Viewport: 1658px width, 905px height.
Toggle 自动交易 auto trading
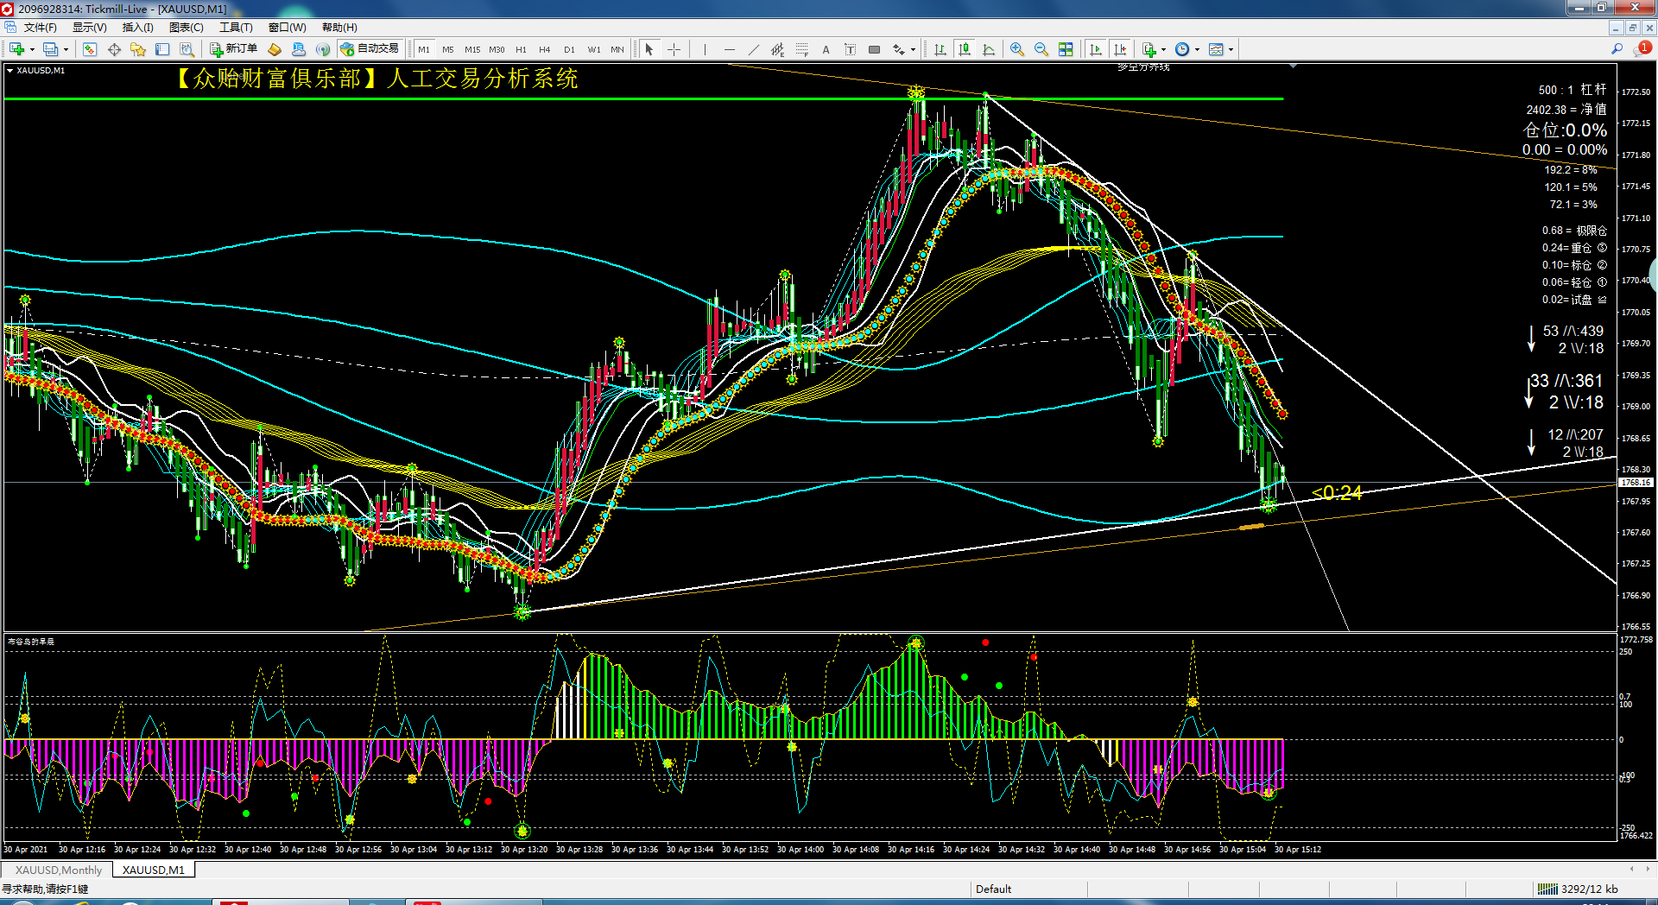pos(370,49)
